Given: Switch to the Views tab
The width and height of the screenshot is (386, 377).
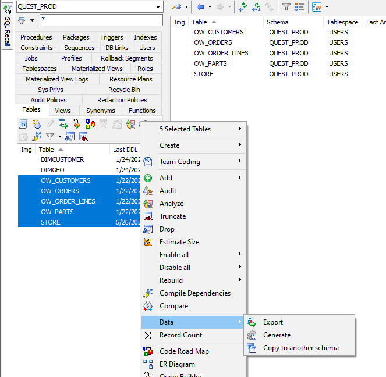Looking at the screenshot, I should 63,111.
